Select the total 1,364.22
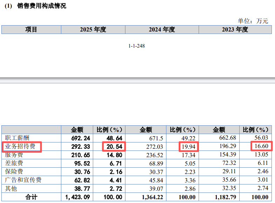This screenshot has height=203, width=275. tap(152, 197)
